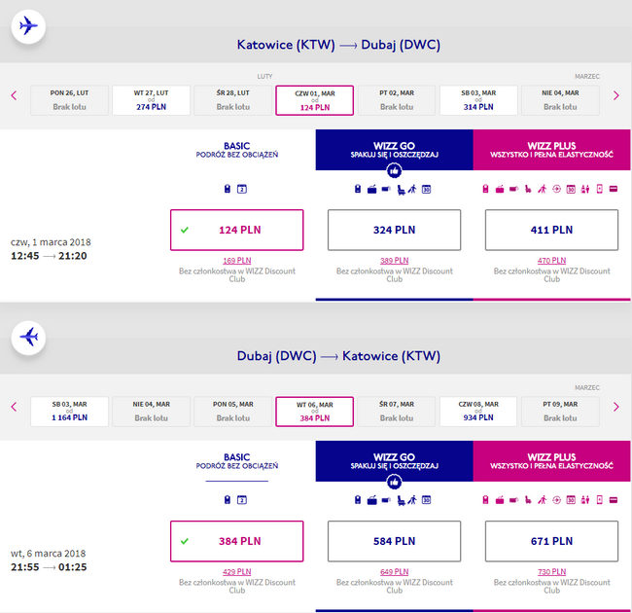Select outbound WIZZ PLUS fare 411 PLN

[x=551, y=230]
